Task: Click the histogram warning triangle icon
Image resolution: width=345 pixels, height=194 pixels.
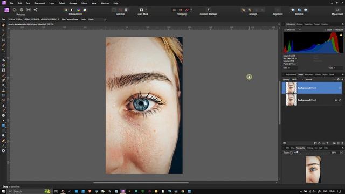Action: [341, 34]
